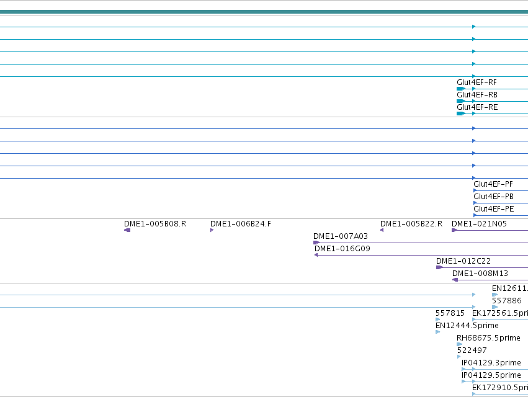Select the EK172561.5prime EST label
The width and height of the screenshot is (528, 397).
[x=500, y=313]
